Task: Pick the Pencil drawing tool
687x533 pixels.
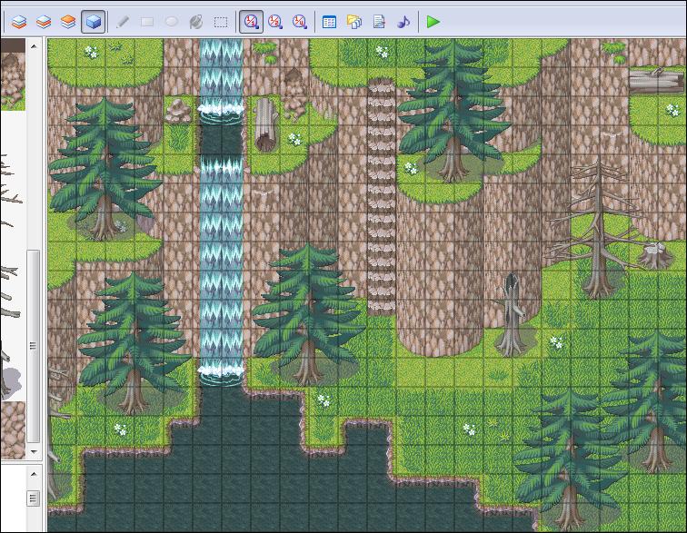Action: (123, 22)
